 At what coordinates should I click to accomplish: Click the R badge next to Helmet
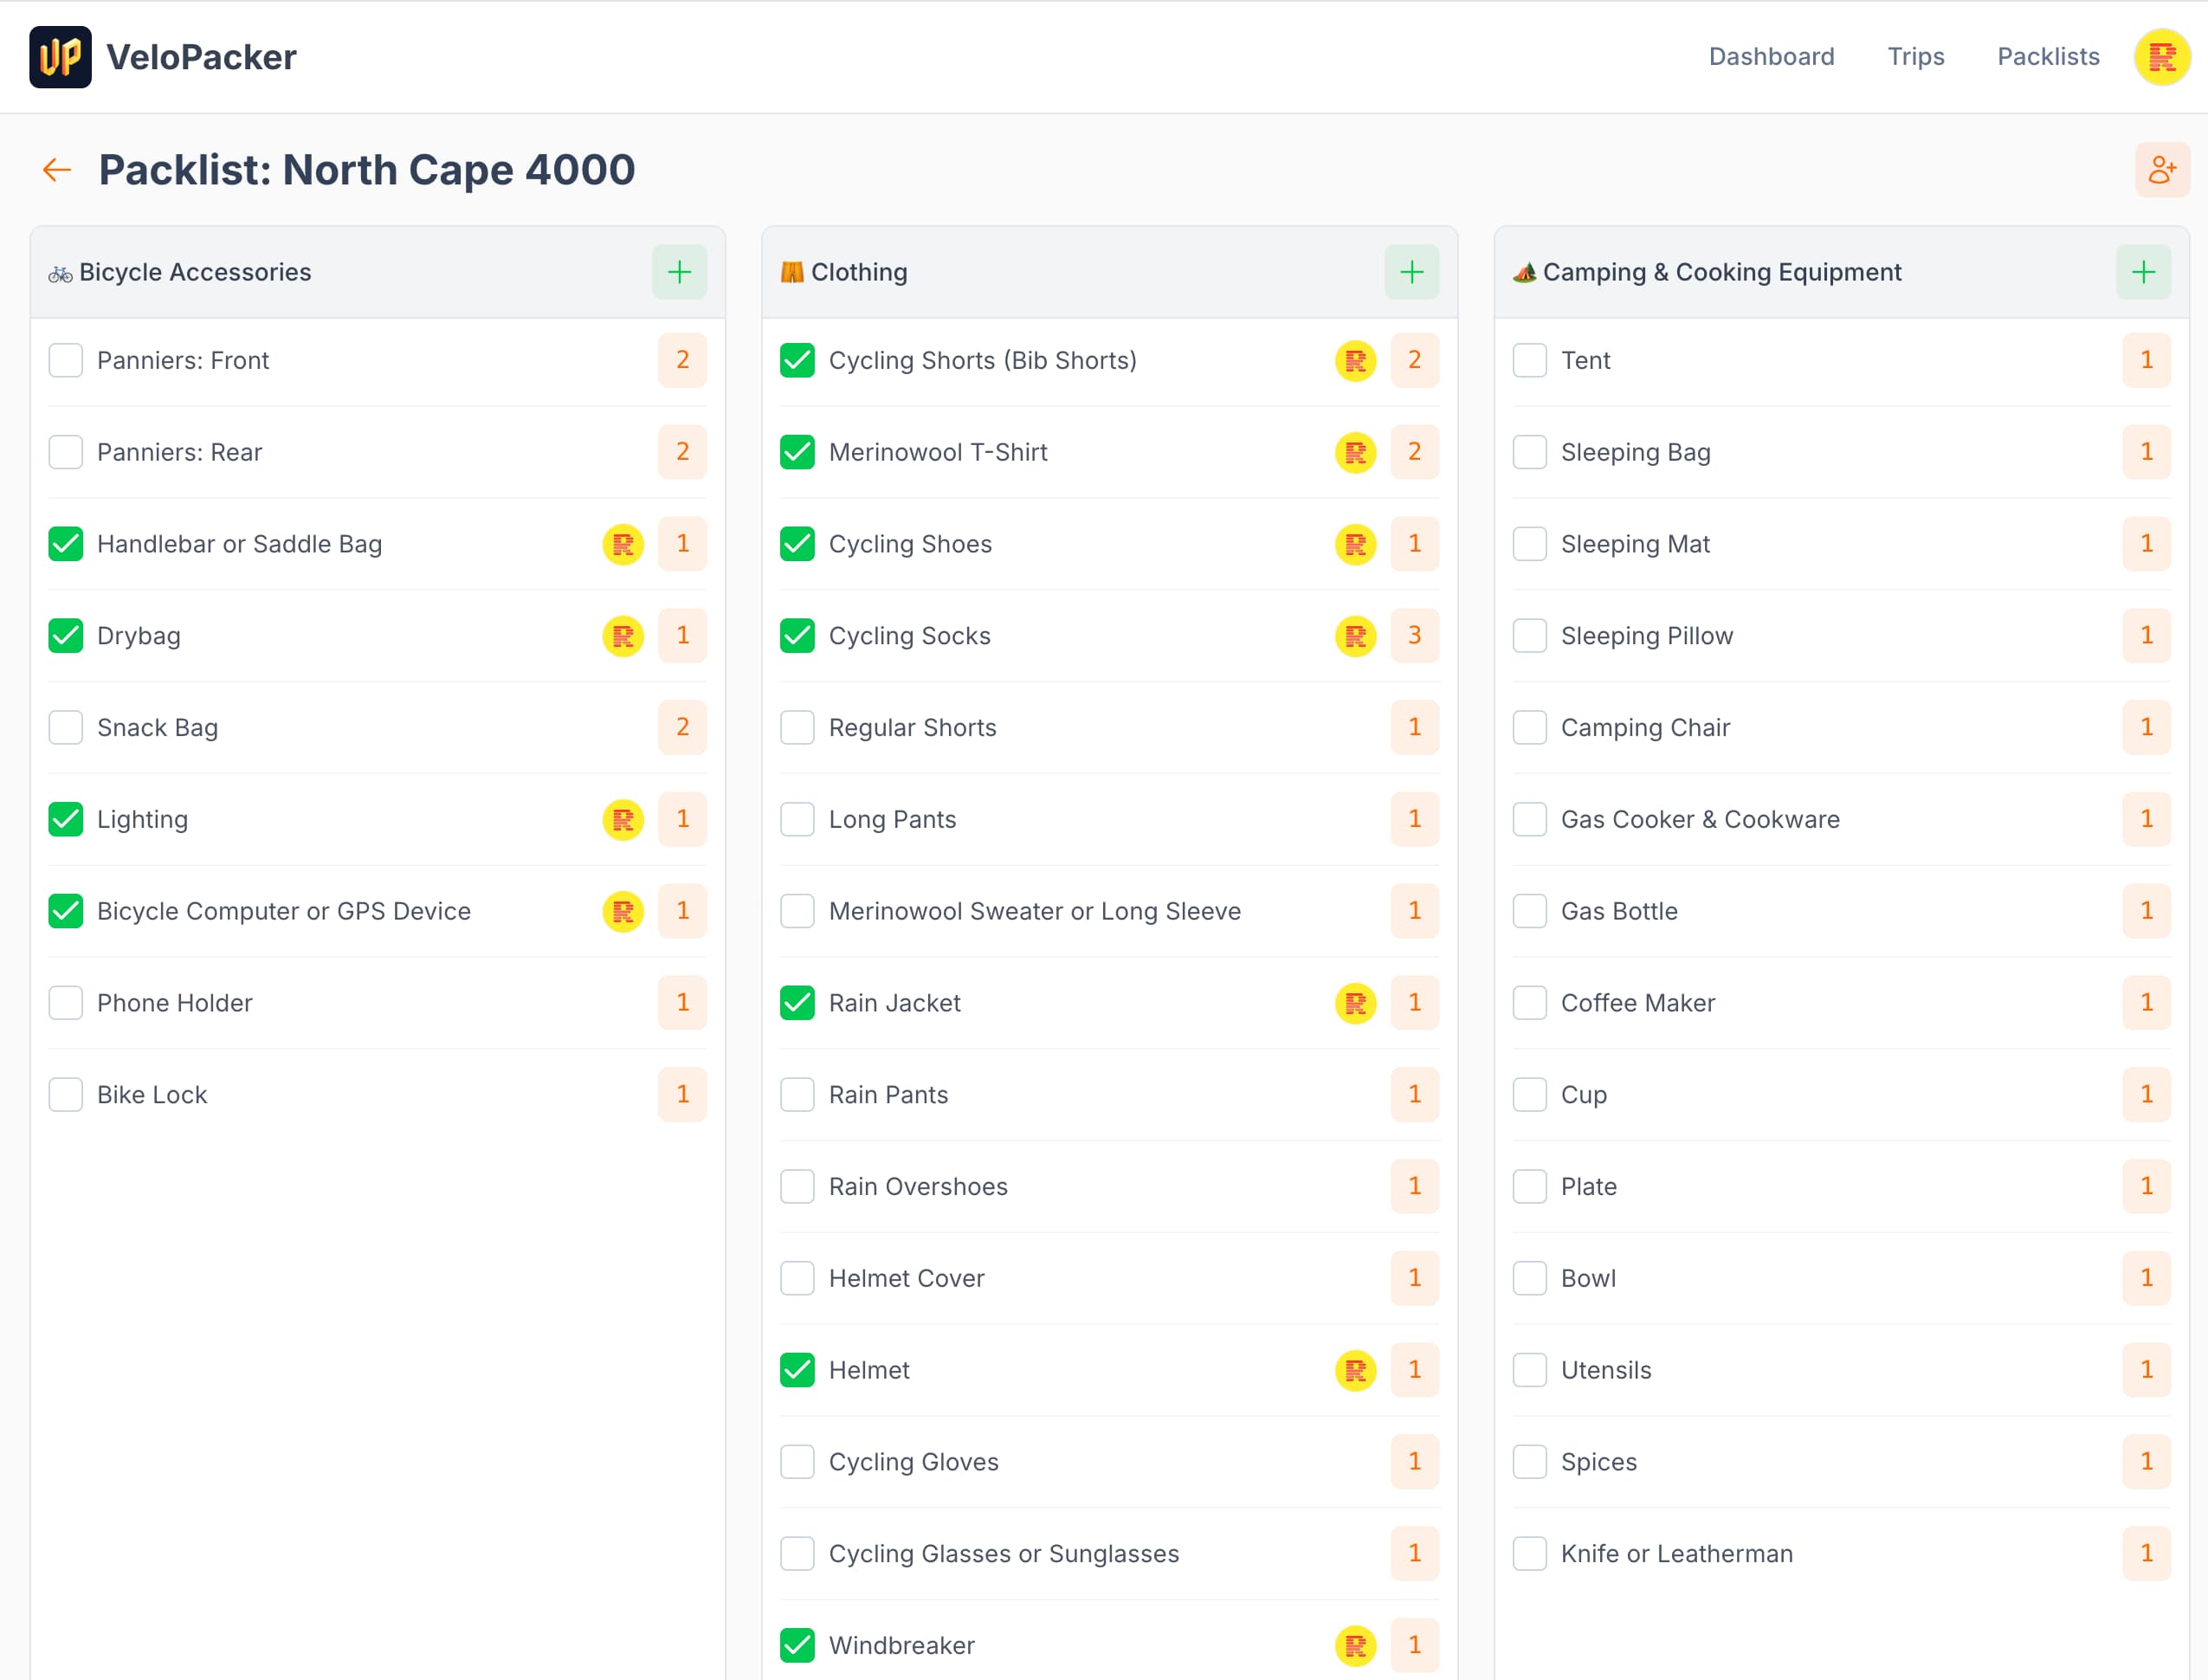pyautogui.click(x=1355, y=1370)
